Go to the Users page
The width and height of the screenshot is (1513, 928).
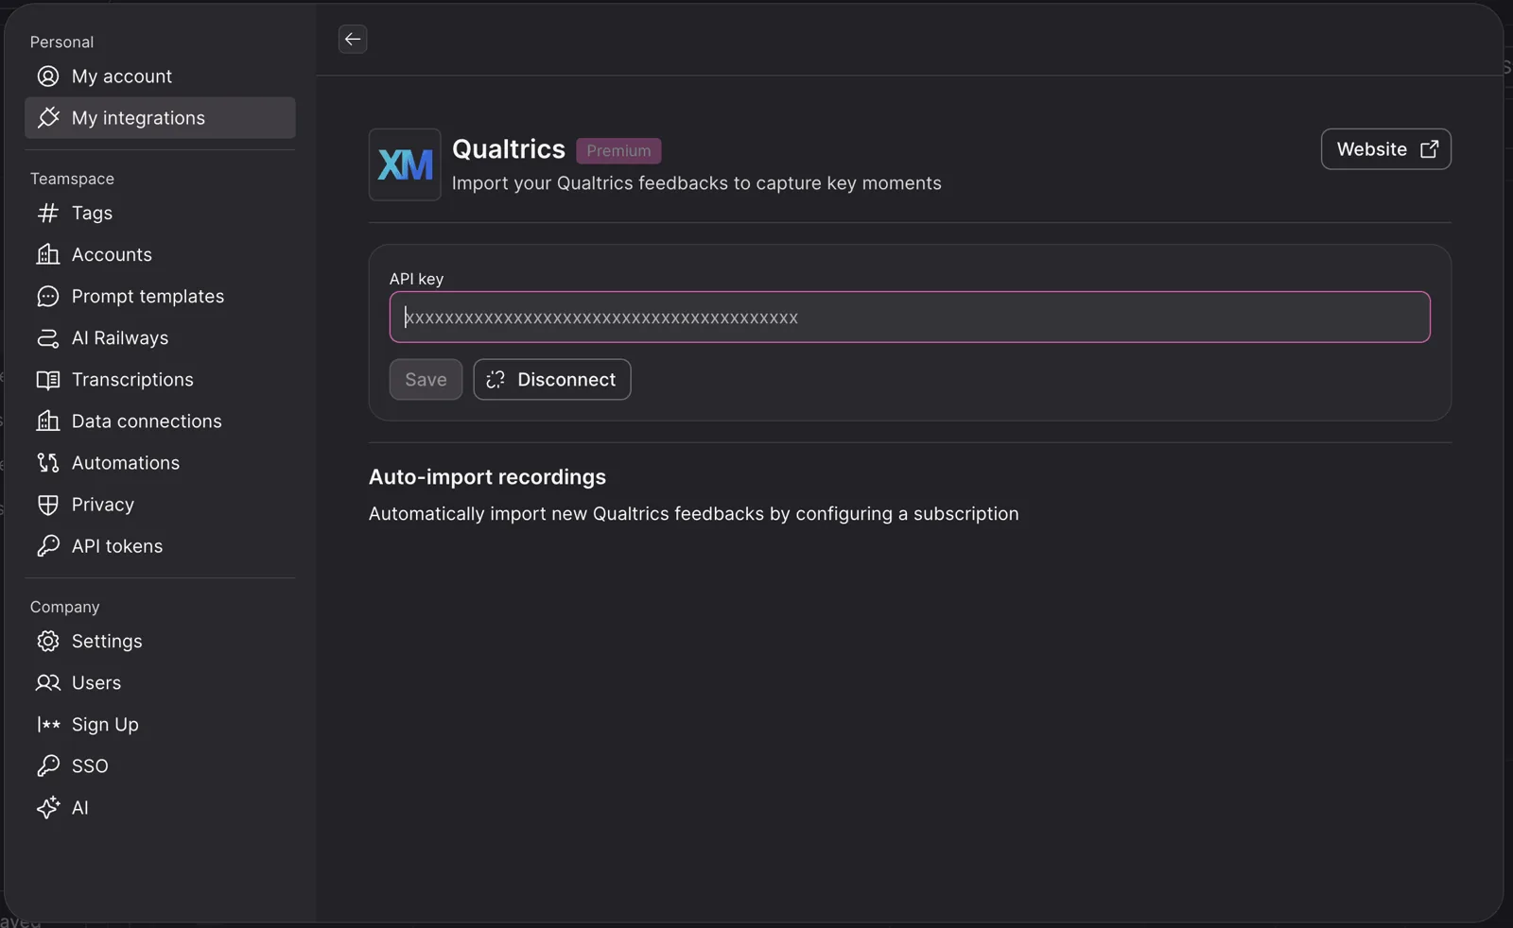pyautogui.click(x=160, y=683)
